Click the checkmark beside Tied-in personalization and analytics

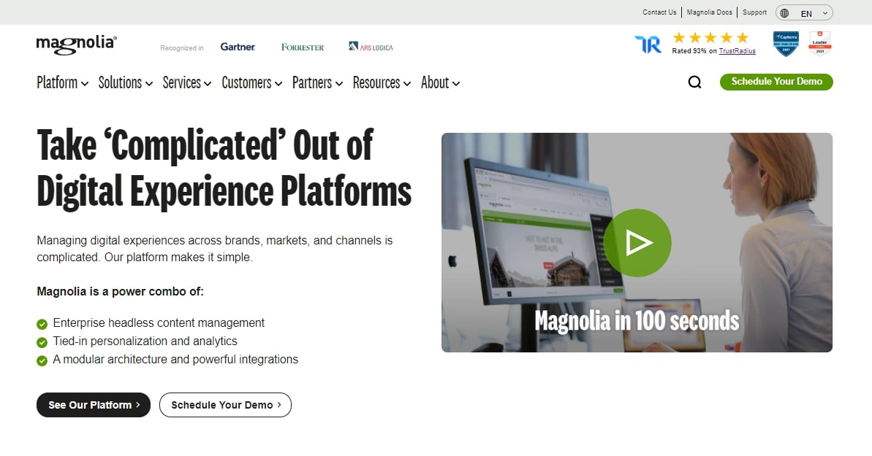point(42,342)
